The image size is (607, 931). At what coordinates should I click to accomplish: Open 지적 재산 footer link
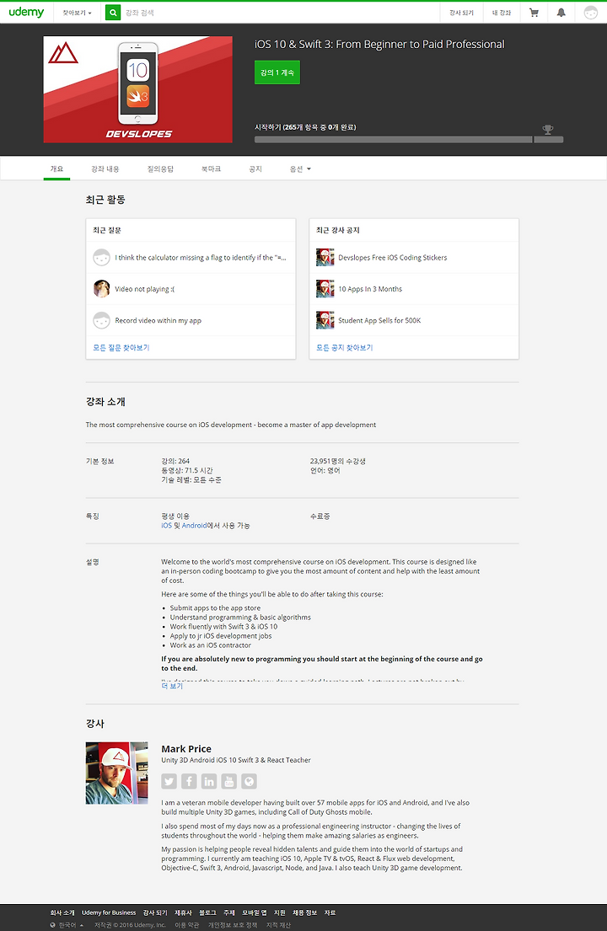click(278, 925)
